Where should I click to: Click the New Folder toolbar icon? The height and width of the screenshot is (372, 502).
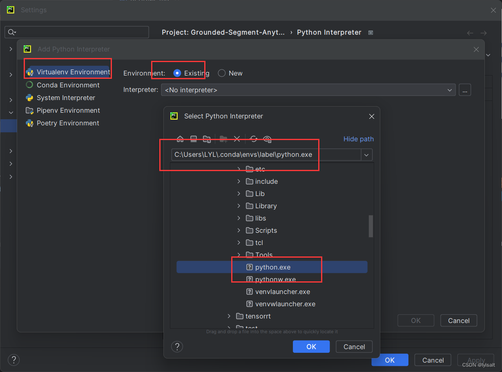click(x=223, y=139)
